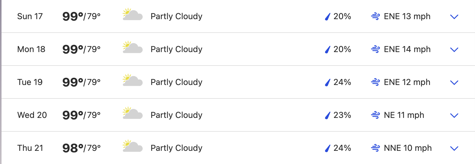This screenshot has width=475, height=164.
Task: Click the Mon 18 partly cloudy icon
Action: [133, 47]
